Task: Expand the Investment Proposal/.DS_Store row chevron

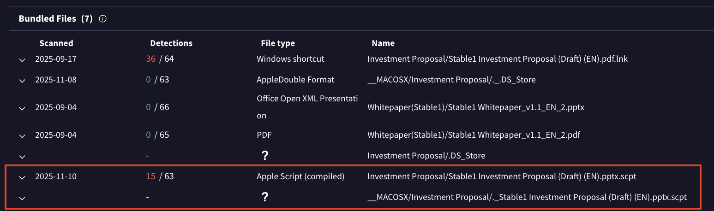Action: tap(22, 156)
